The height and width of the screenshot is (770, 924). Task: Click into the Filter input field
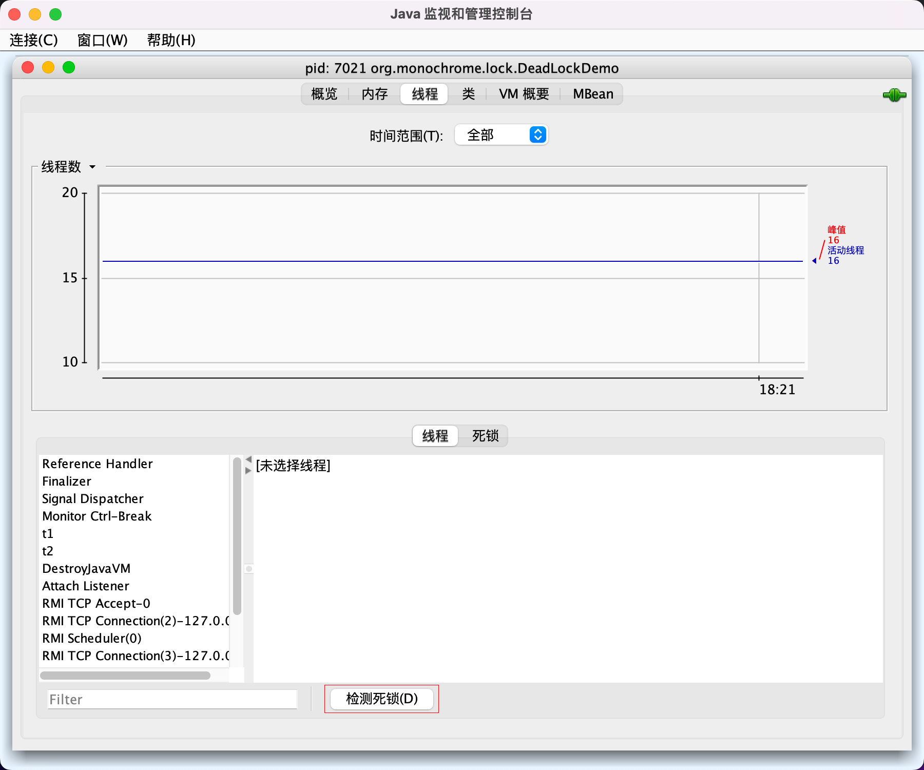172,699
